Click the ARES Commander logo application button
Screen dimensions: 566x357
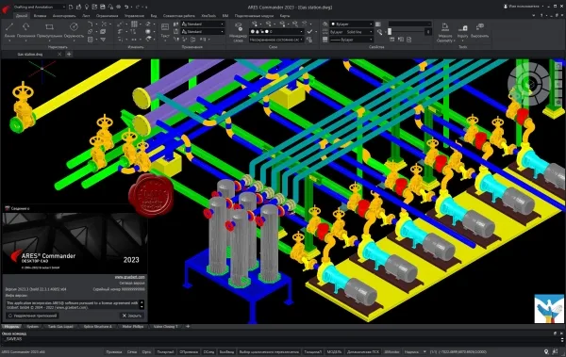[6, 8]
